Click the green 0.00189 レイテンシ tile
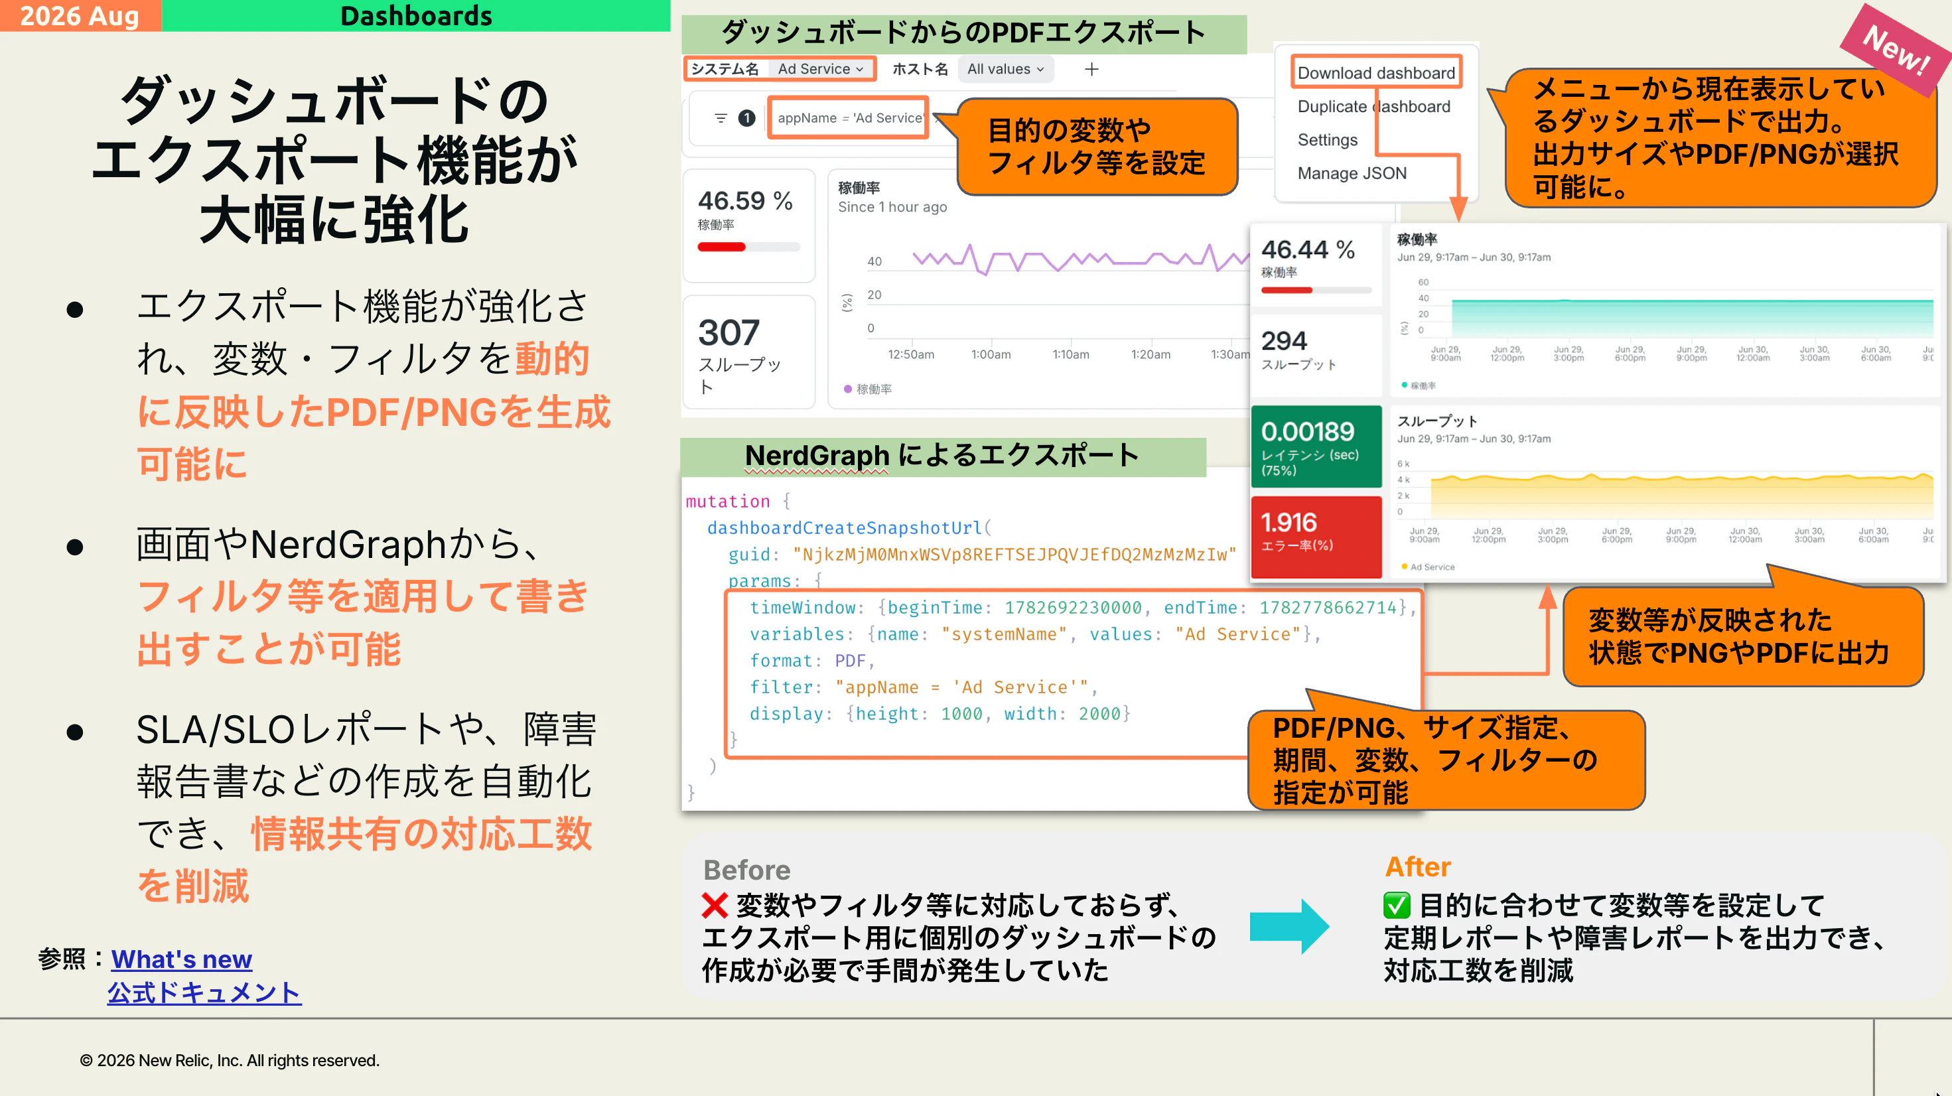The height and width of the screenshot is (1096, 1952). tap(1316, 446)
